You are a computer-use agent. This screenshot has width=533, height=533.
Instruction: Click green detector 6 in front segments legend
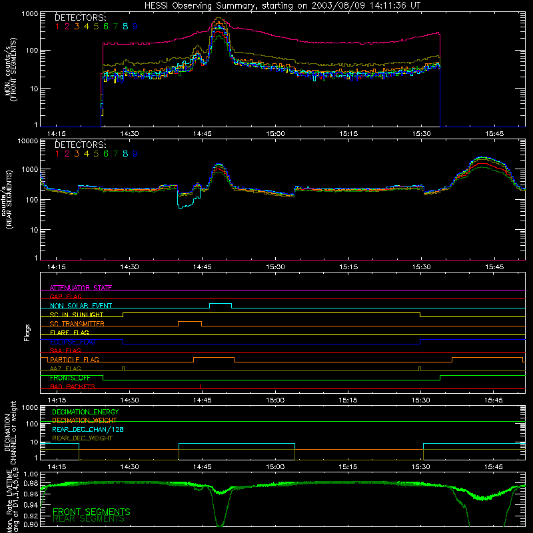[x=106, y=26]
